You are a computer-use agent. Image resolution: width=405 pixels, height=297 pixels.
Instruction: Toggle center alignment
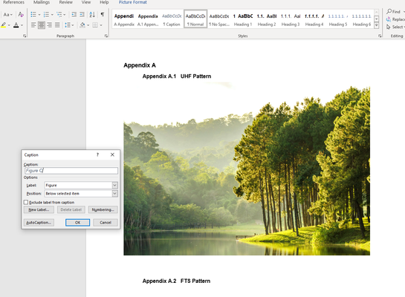(42, 25)
